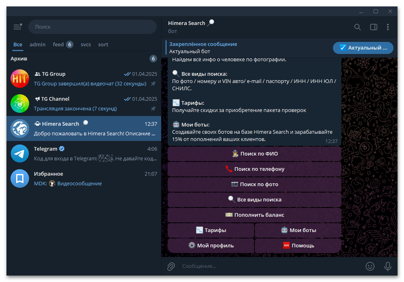Open the Архив archived chats row
This screenshot has height=282, width=404.
click(84, 59)
